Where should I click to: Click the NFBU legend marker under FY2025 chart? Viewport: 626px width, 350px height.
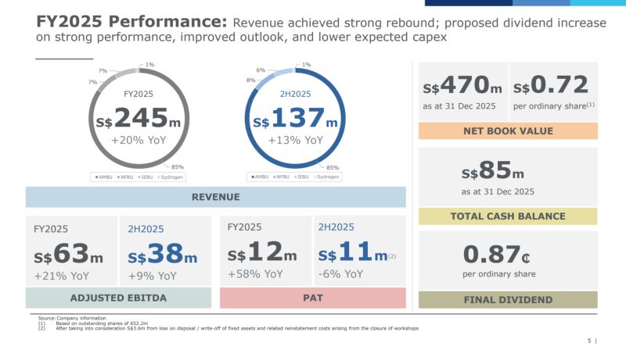[117, 177]
